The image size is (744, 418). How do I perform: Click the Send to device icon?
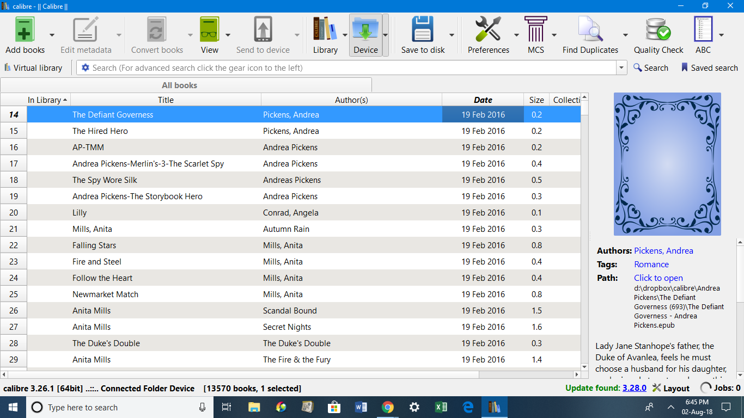click(x=263, y=29)
